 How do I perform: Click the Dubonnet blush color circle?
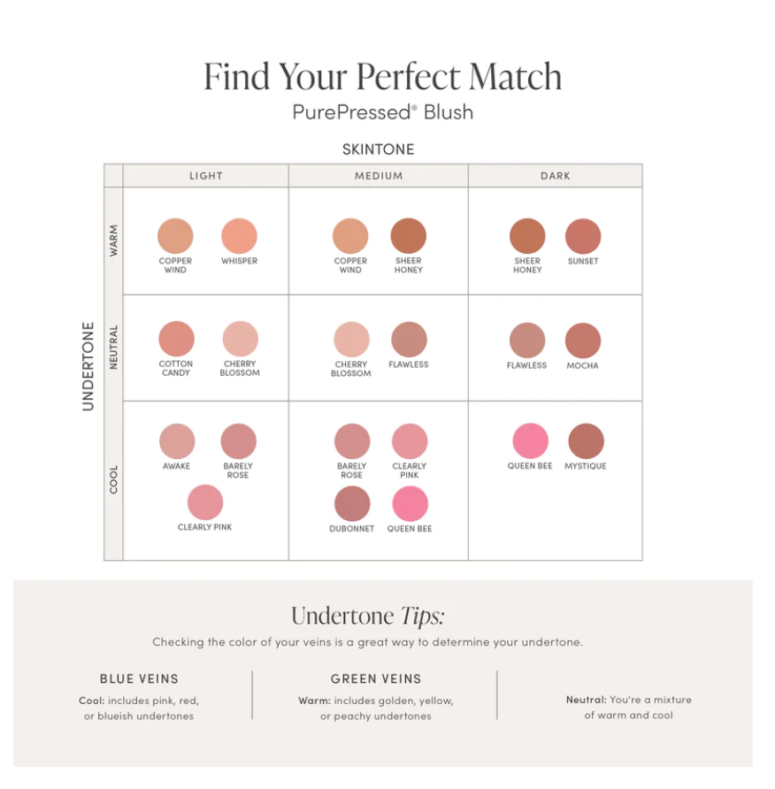(x=352, y=504)
